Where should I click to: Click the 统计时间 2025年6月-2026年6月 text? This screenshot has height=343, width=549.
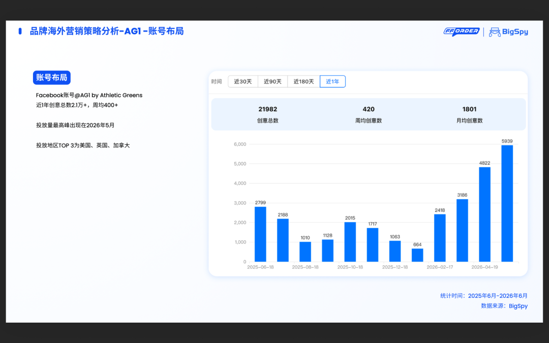[484, 296]
